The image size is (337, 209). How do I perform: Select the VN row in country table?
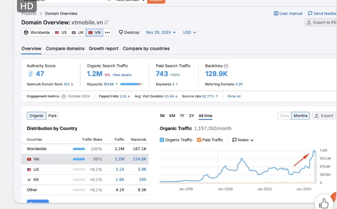click(85, 159)
